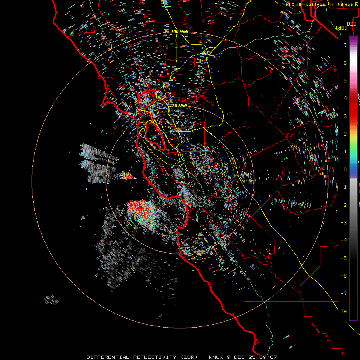Click the "DIFFERENTIAL REFLECTIVITY (ZDR)" title text
This screenshot has height=360, width=360.
coord(142,357)
